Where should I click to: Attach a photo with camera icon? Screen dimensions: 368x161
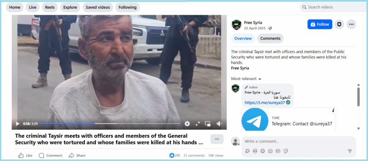click(x=270, y=151)
